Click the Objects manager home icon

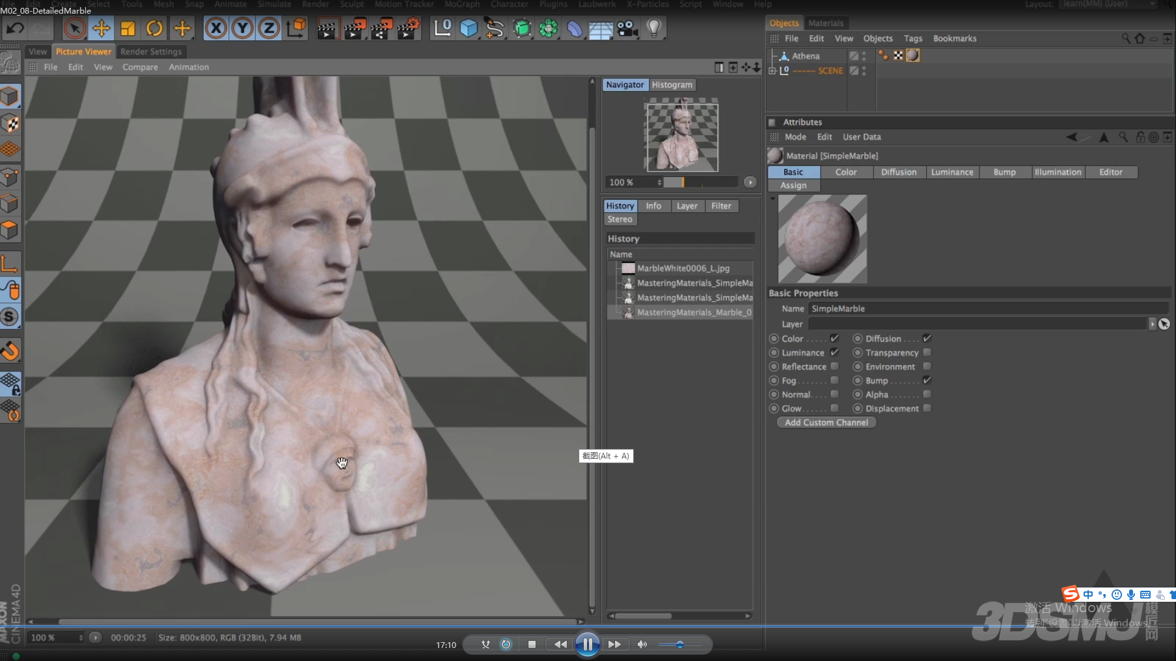pos(1140,38)
